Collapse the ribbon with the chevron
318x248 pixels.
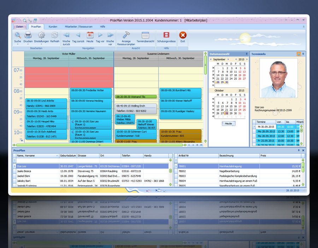click(304, 27)
